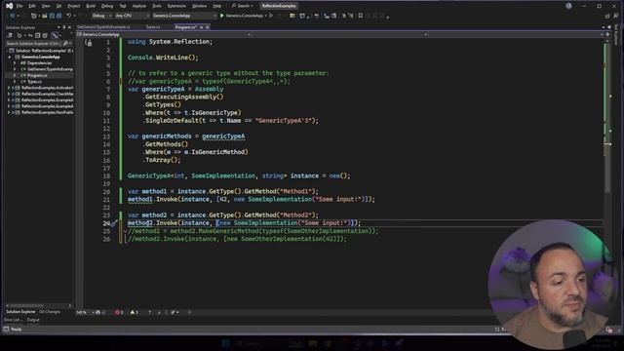Start debugging with green play button
The height and width of the screenshot is (351, 624).
coord(222,16)
